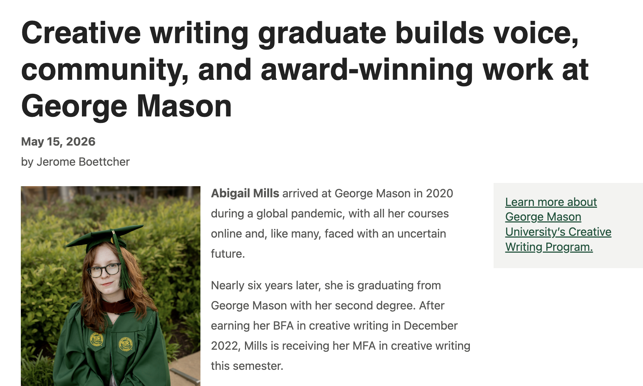
Task: Click the text 'this semester.' ending the paragraph
Action: (x=247, y=366)
